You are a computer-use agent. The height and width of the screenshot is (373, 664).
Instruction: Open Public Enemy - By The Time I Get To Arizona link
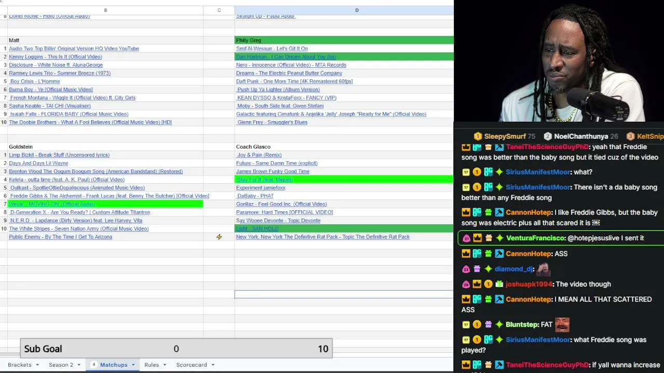61,237
